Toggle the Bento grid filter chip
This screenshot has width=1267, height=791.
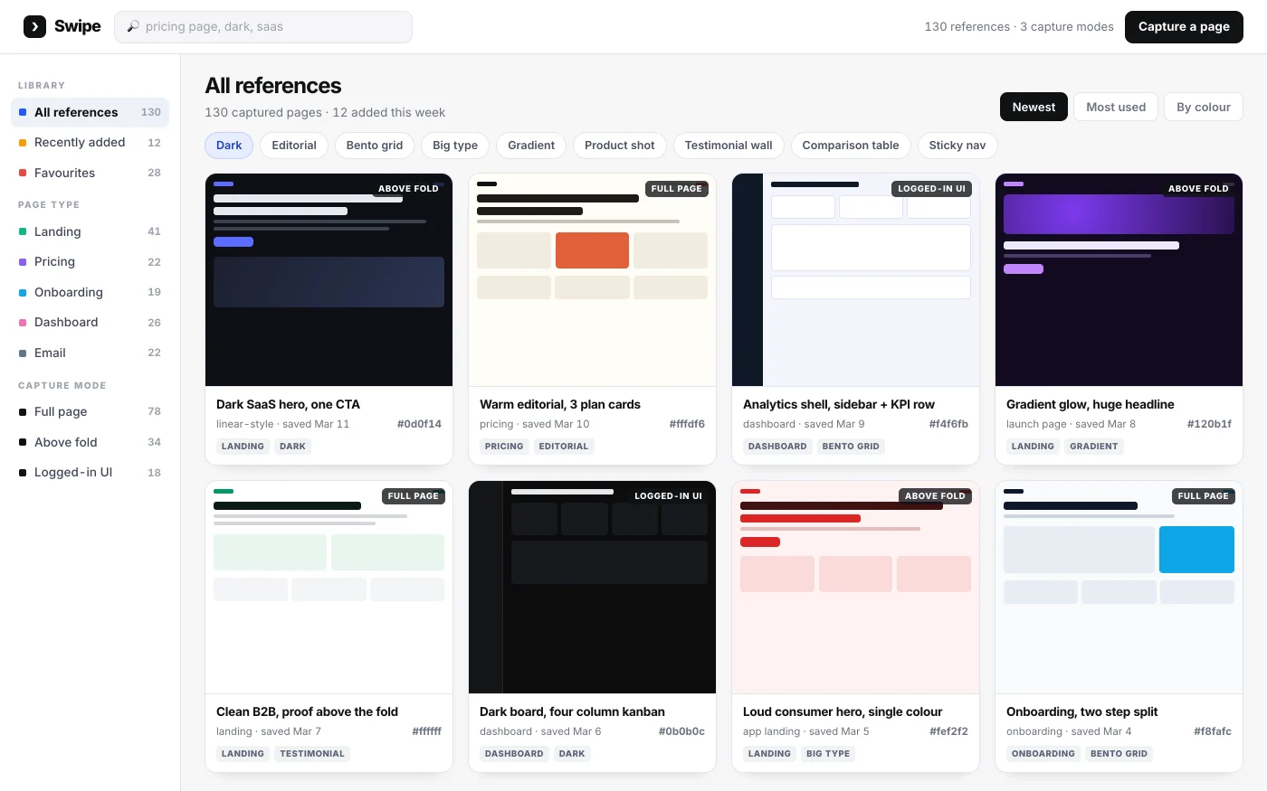coord(375,146)
